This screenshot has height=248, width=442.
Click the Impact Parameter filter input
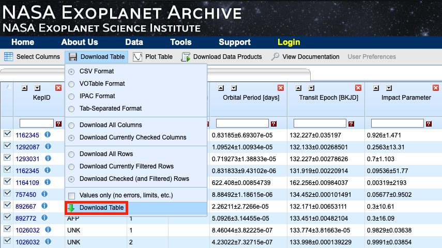pyautogui.click(x=397, y=123)
